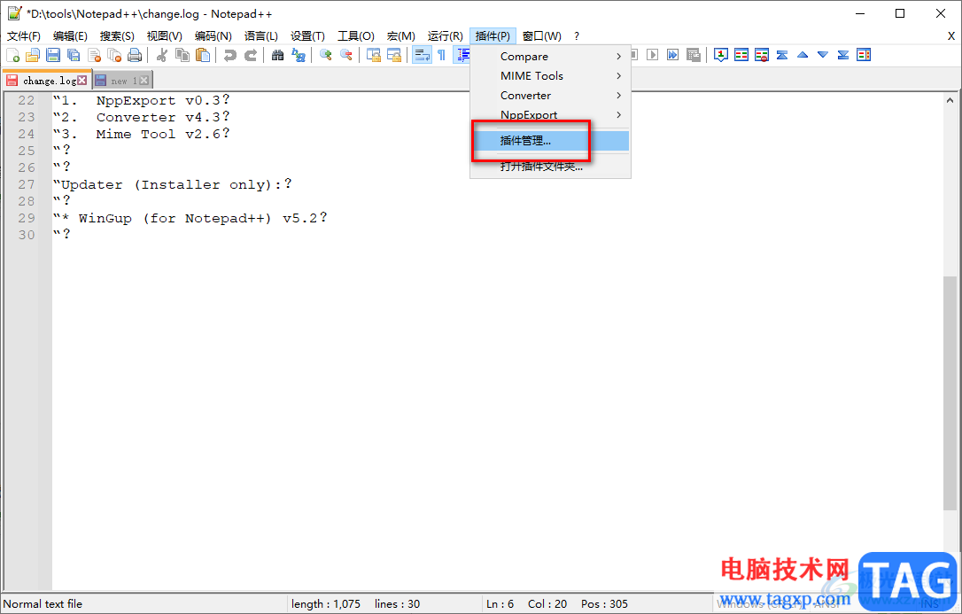Go to the next difference arrow
The width and height of the screenshot is (962, 614).
click(823, 55)
